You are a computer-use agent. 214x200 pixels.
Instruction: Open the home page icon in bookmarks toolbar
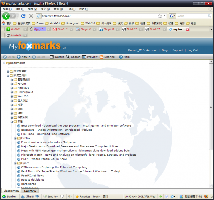pyautogui.click(x=3, y=23)
